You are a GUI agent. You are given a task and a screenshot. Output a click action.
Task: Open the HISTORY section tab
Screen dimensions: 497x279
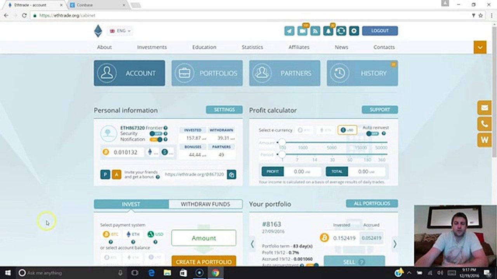tap(362, 73)
